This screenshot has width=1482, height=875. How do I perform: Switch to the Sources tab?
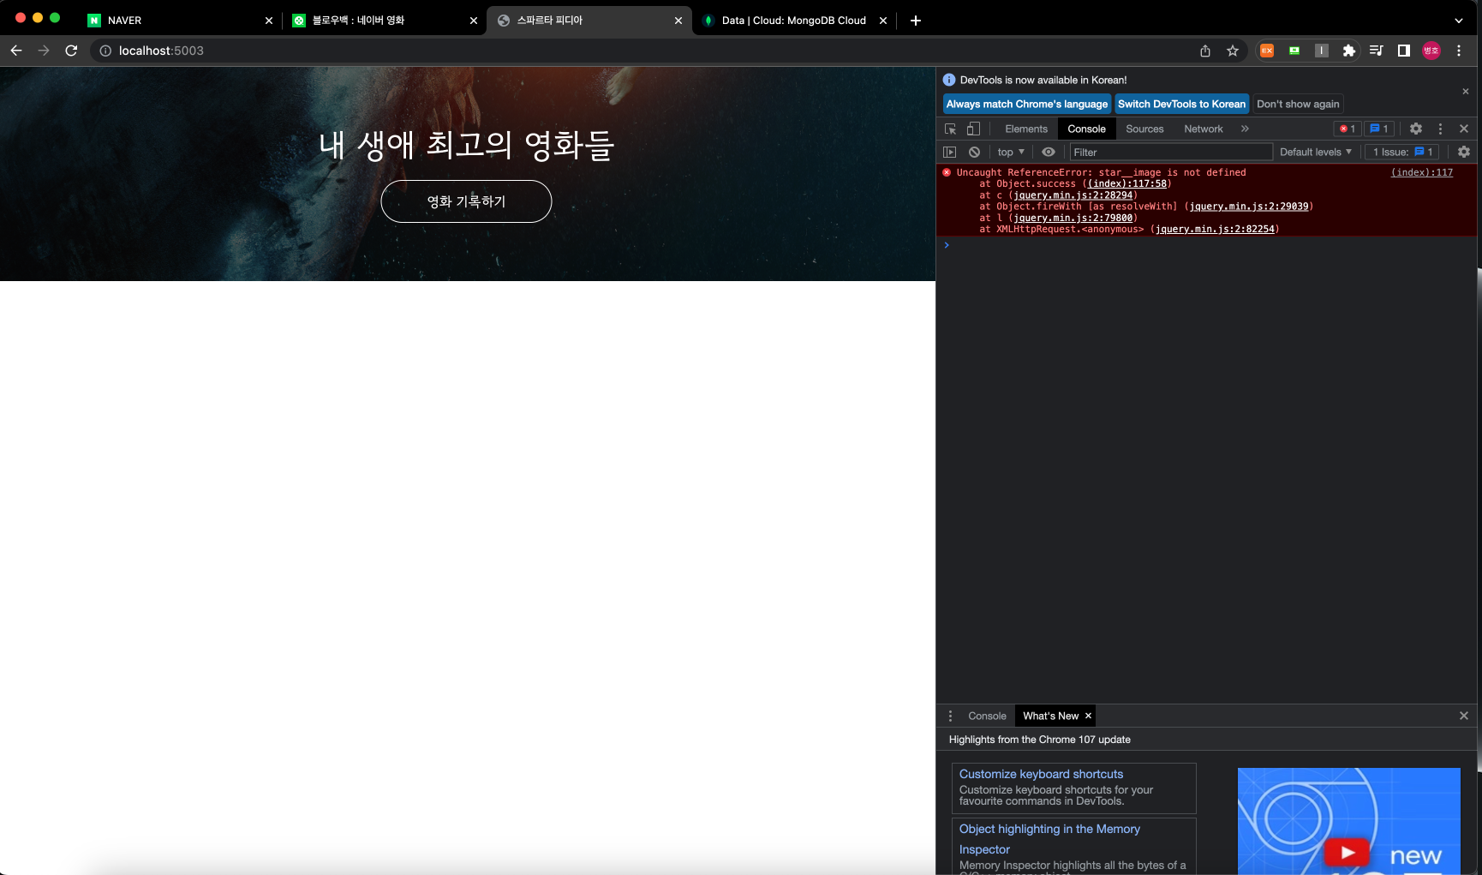(x=1144, y=129)
